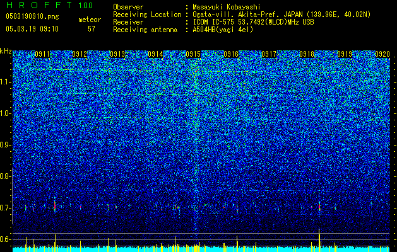Click the strong meteor echo after 0911
The image size is (397, 252).
pos(55,206)
